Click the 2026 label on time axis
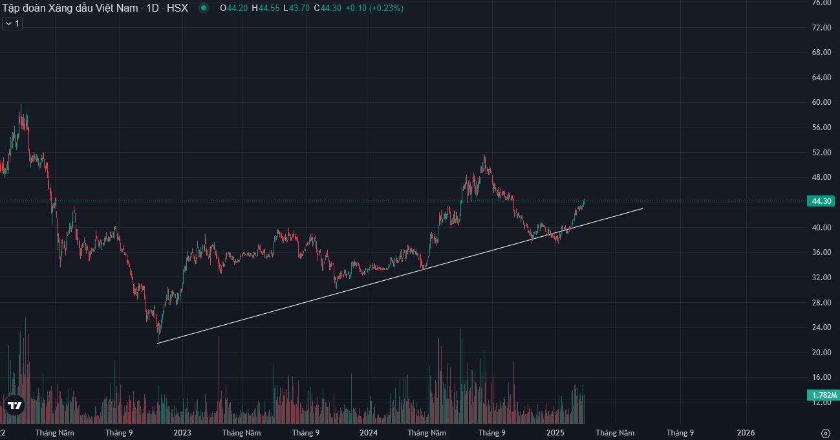 click(746, 433)
